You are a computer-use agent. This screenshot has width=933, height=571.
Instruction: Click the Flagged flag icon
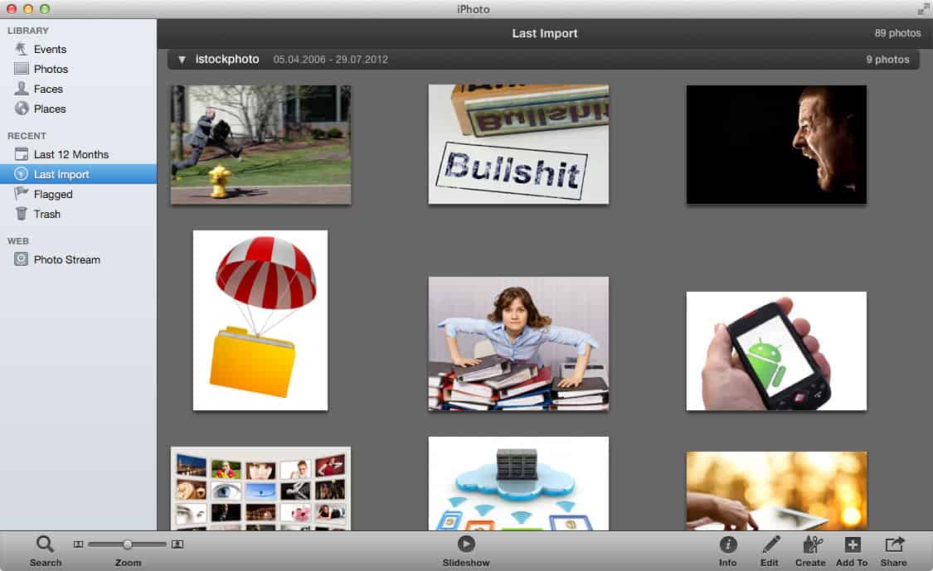point(22,193)
